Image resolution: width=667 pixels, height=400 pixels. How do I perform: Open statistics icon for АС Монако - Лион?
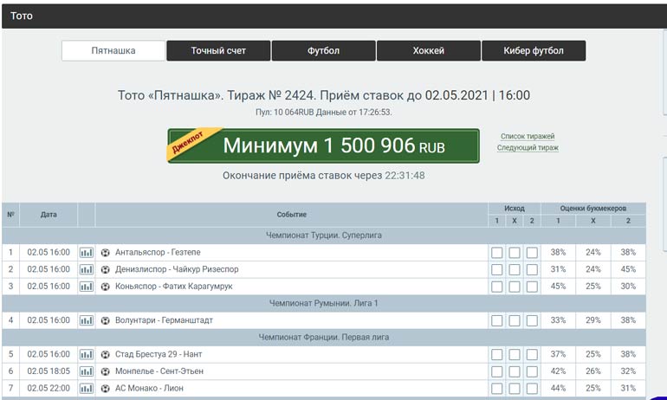[x=87, y=389]
